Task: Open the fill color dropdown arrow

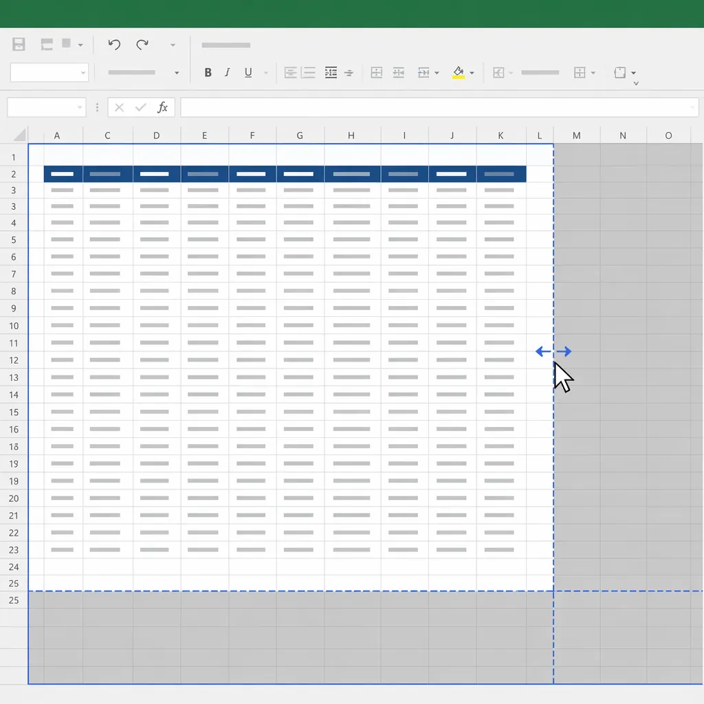Action: pos(472,73)
